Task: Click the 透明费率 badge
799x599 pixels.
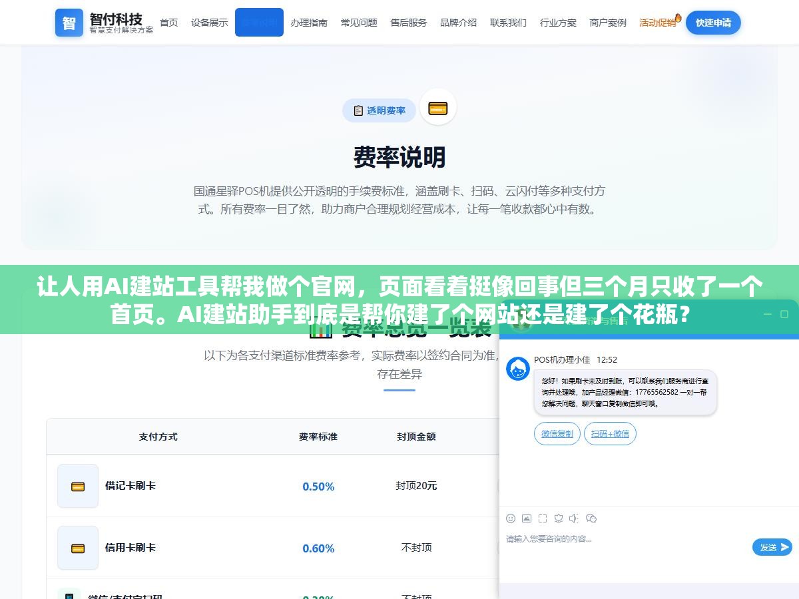Action: coord(379,110)
